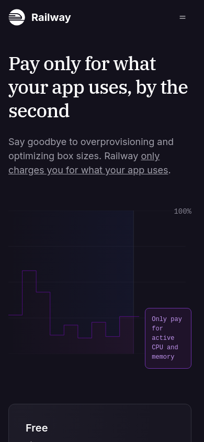Click the 'Say goodbye to overprovisioning' paragraph
Image resolution: width=204 pixels, height=442 pixels.
click(91, 156)
